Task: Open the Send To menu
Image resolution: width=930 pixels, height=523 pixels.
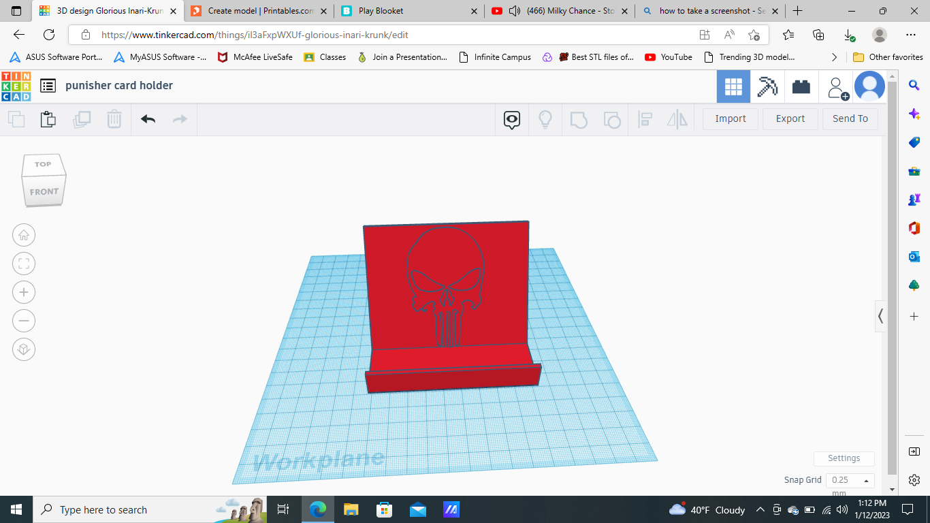Action: point(850,118)
